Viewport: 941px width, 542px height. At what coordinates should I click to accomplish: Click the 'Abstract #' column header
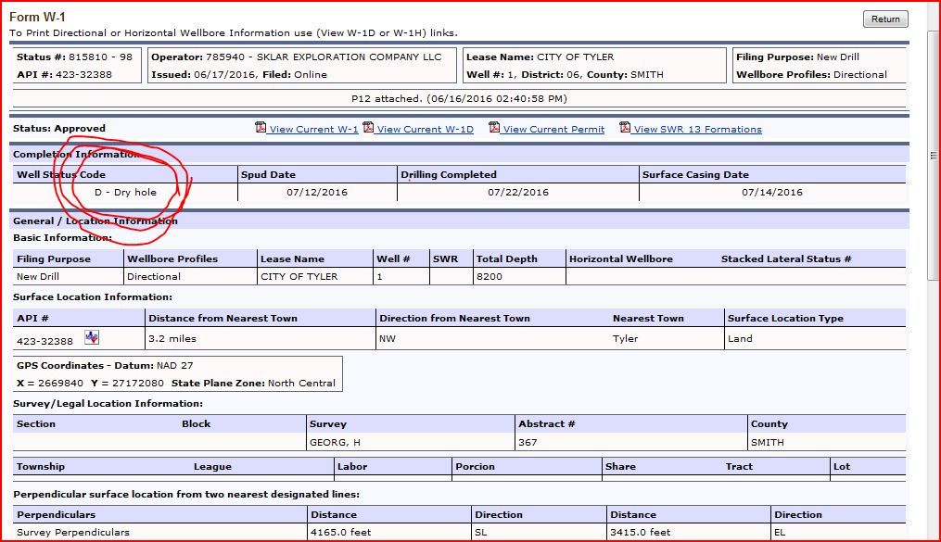click(547, 424)
